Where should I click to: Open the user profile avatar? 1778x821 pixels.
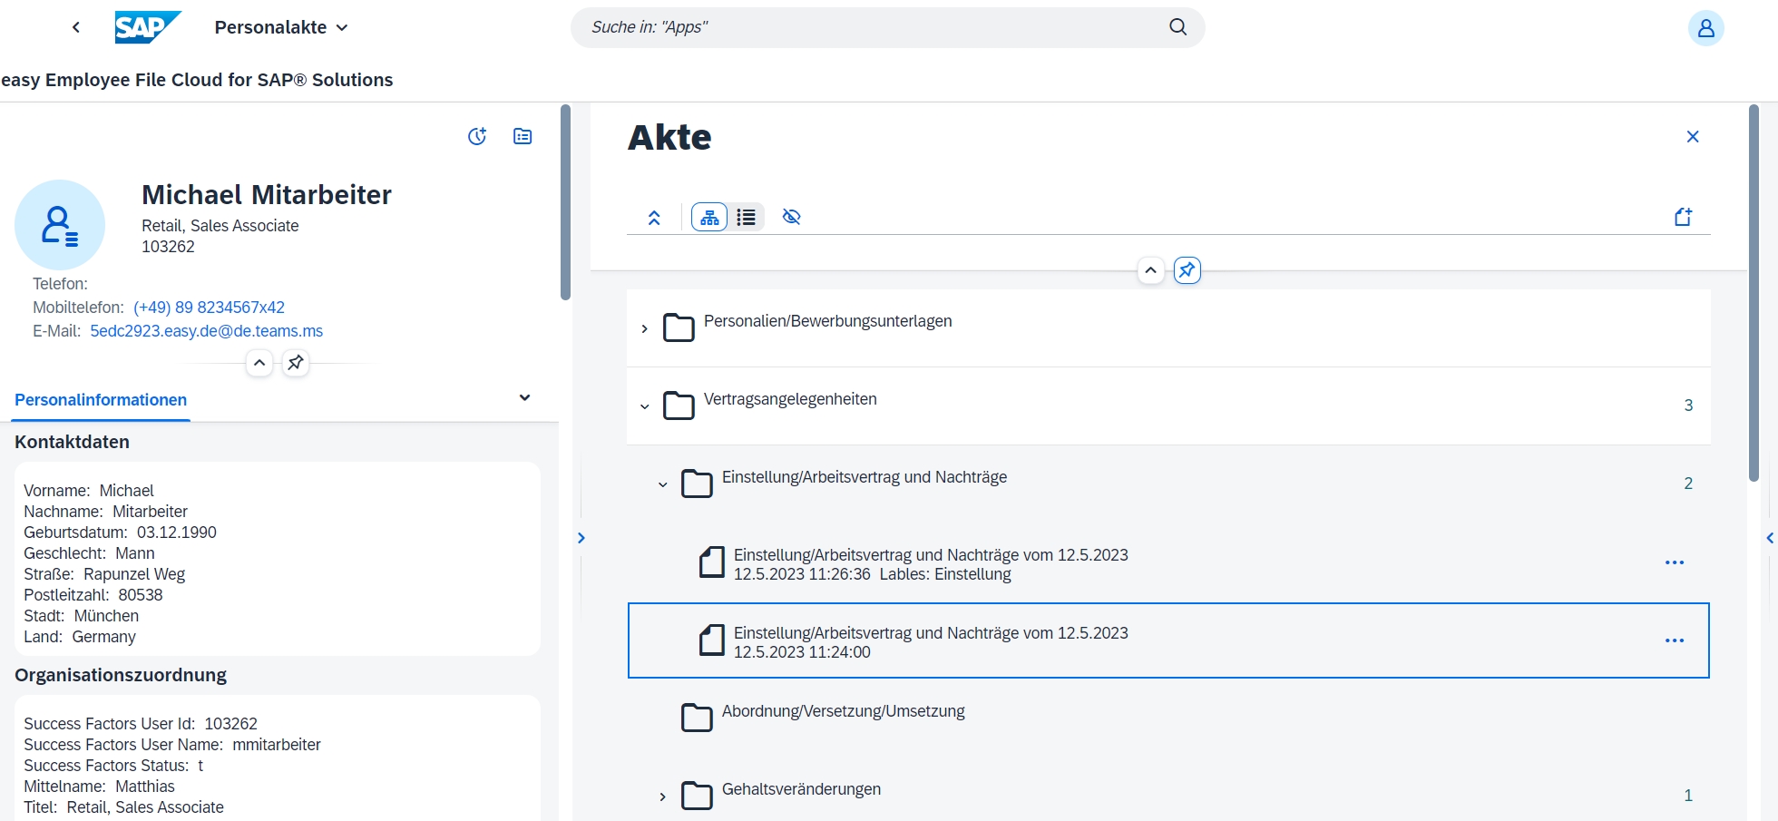click(x=1705, y=28)
